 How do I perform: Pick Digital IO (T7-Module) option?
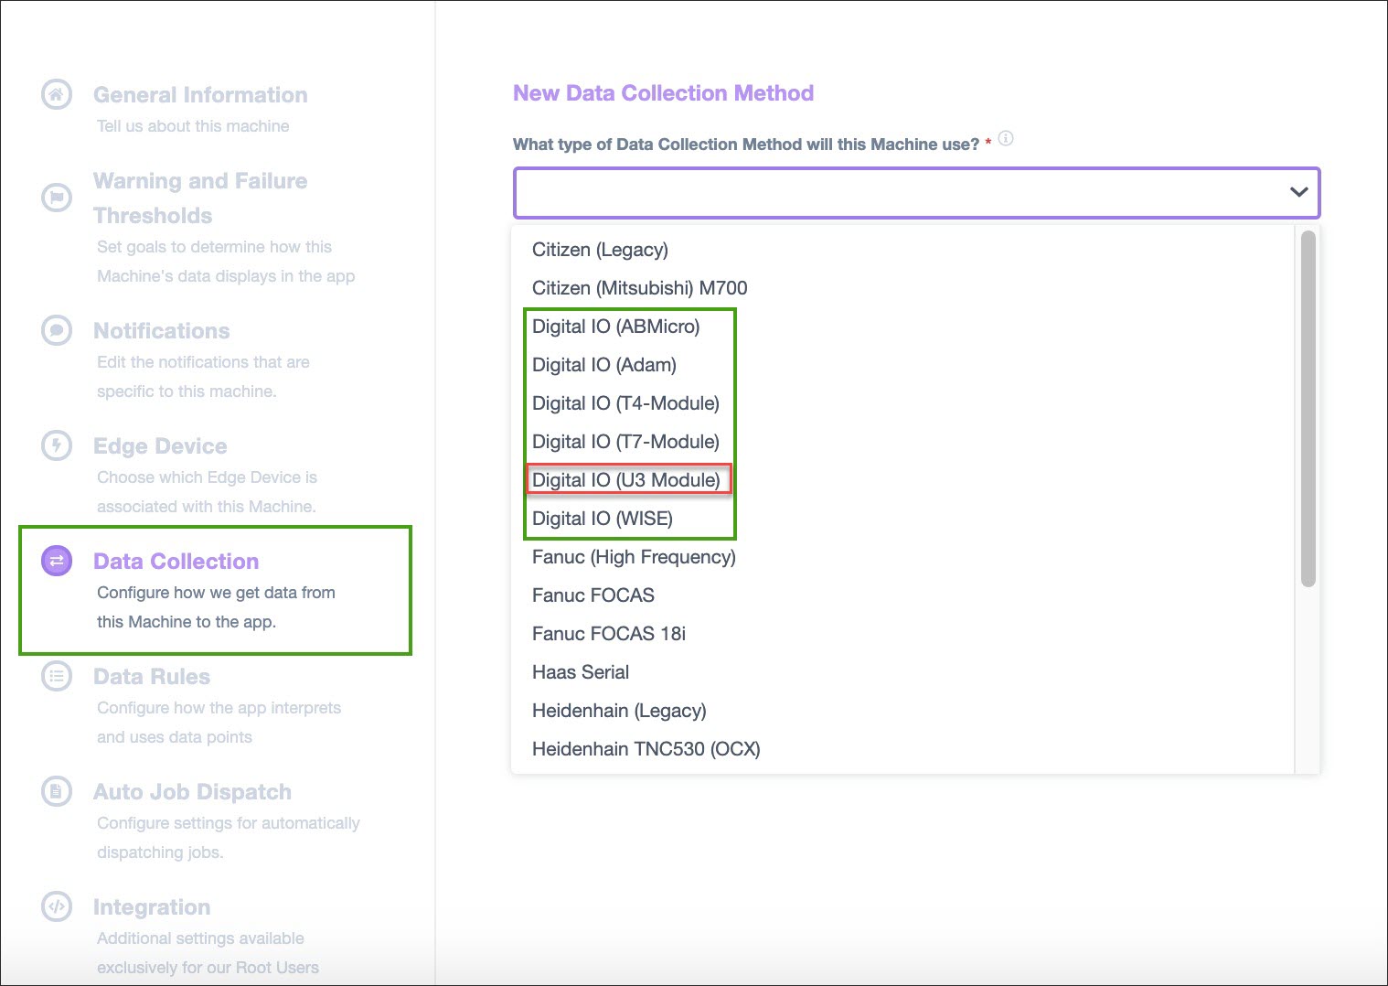coord(625,442)
